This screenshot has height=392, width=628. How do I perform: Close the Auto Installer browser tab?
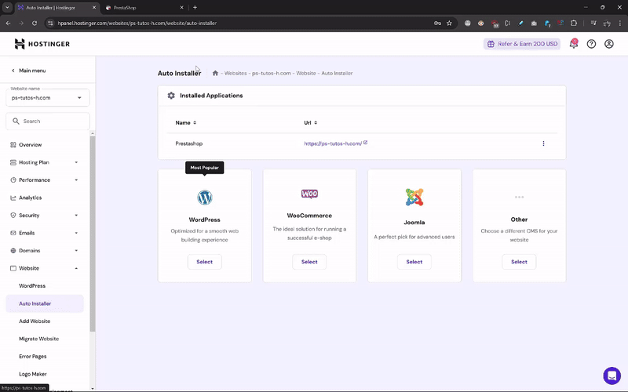pos(94,7)
